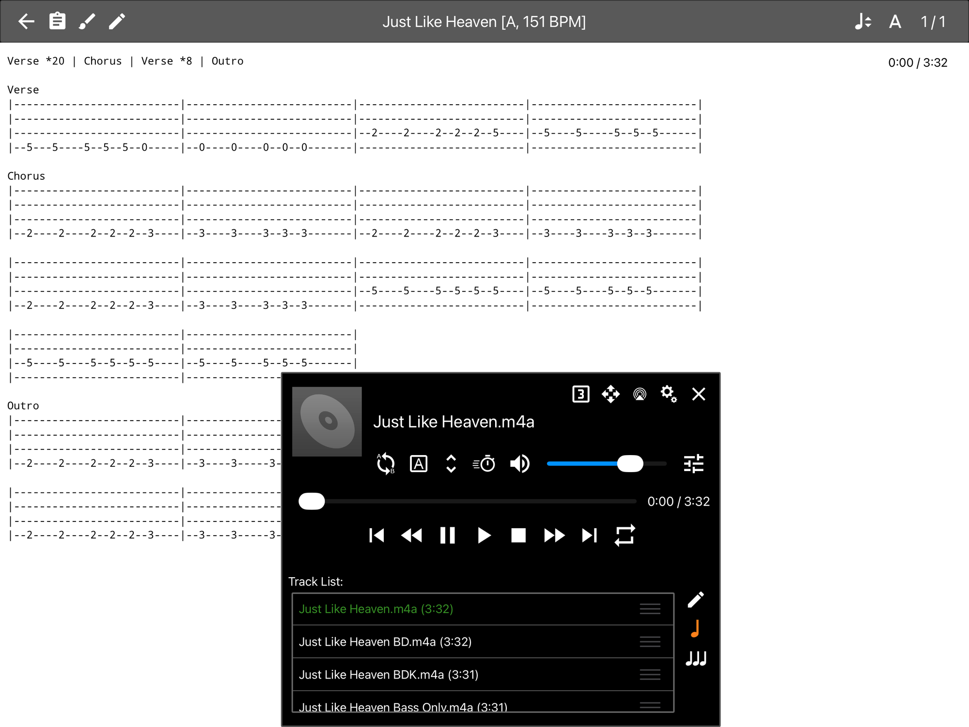Open the equalizer sliders icon

[694, 464]
